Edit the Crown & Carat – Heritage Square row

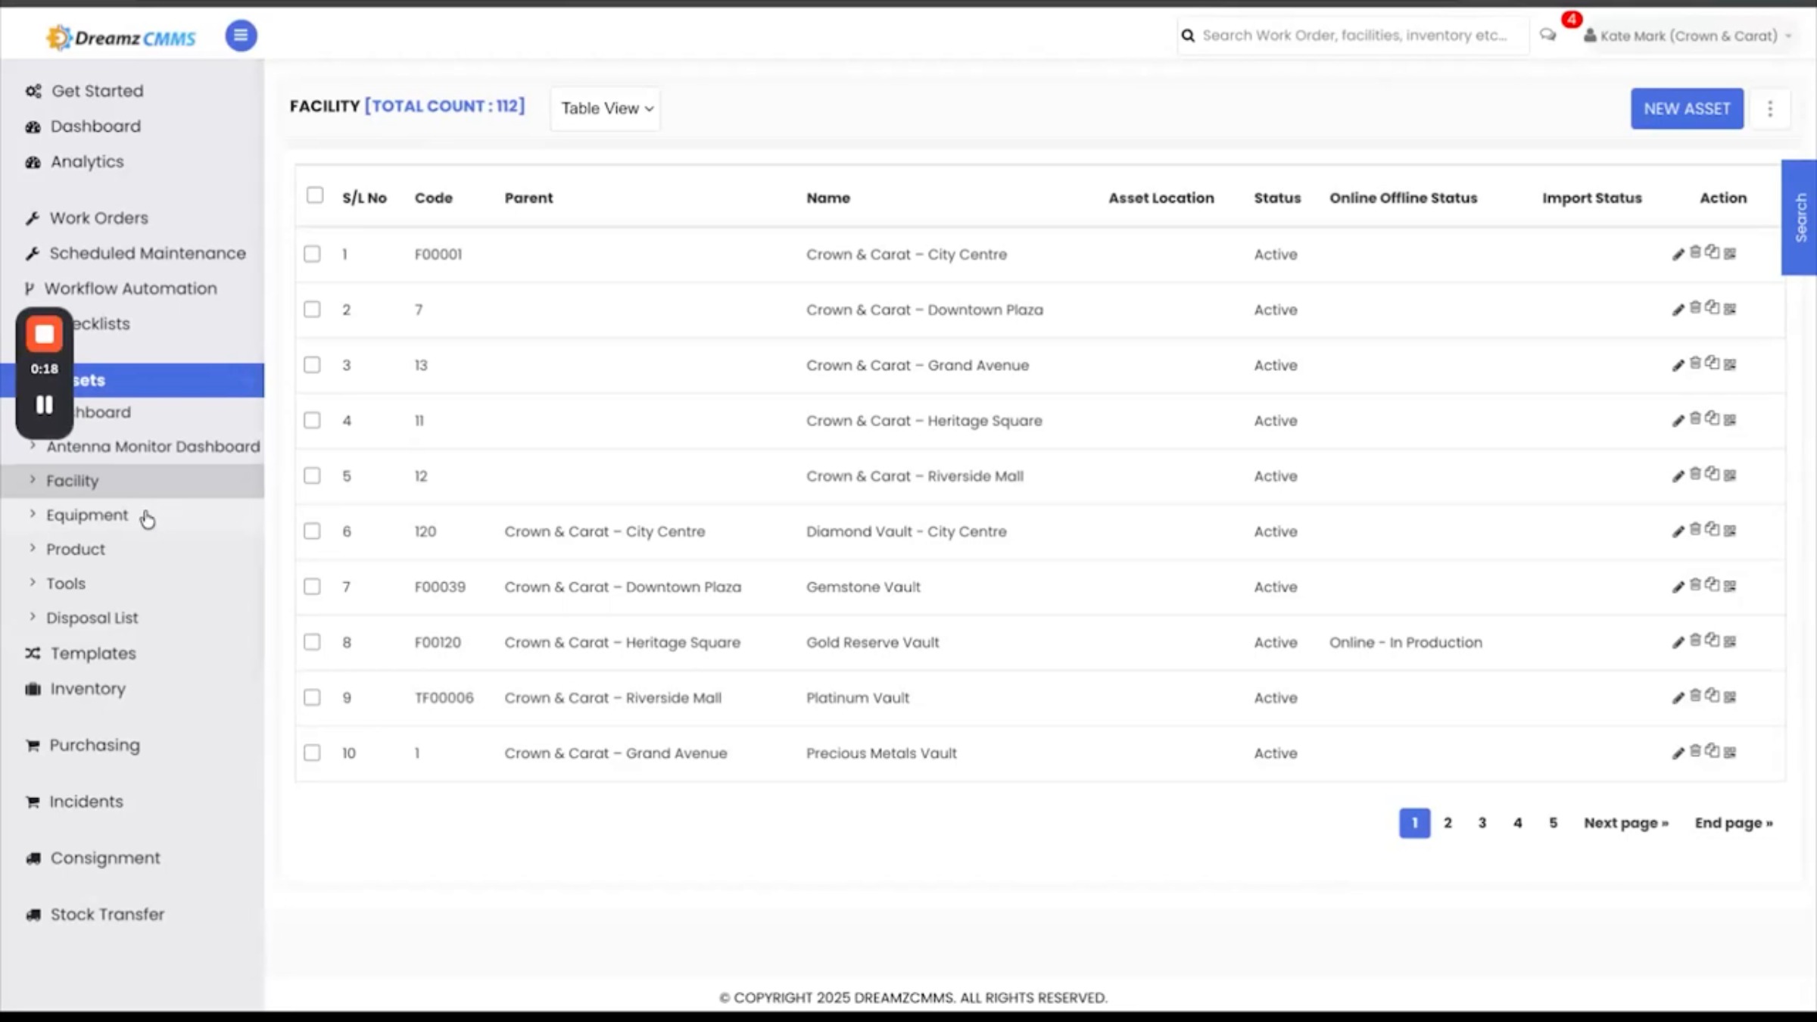pos(1678,420)
